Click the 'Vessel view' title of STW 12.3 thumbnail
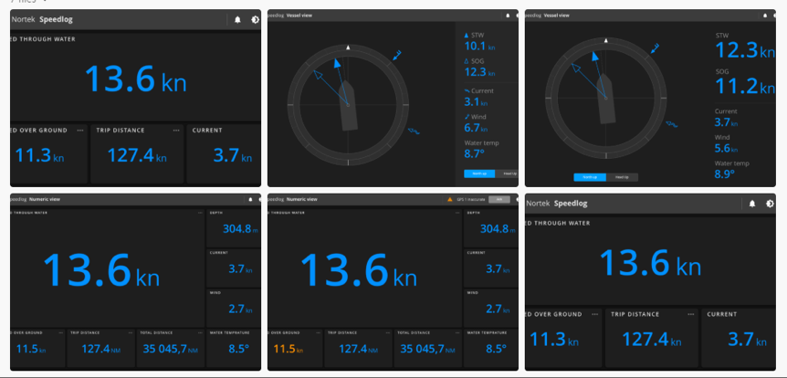The image size is (787, 378). coord(557,16)
